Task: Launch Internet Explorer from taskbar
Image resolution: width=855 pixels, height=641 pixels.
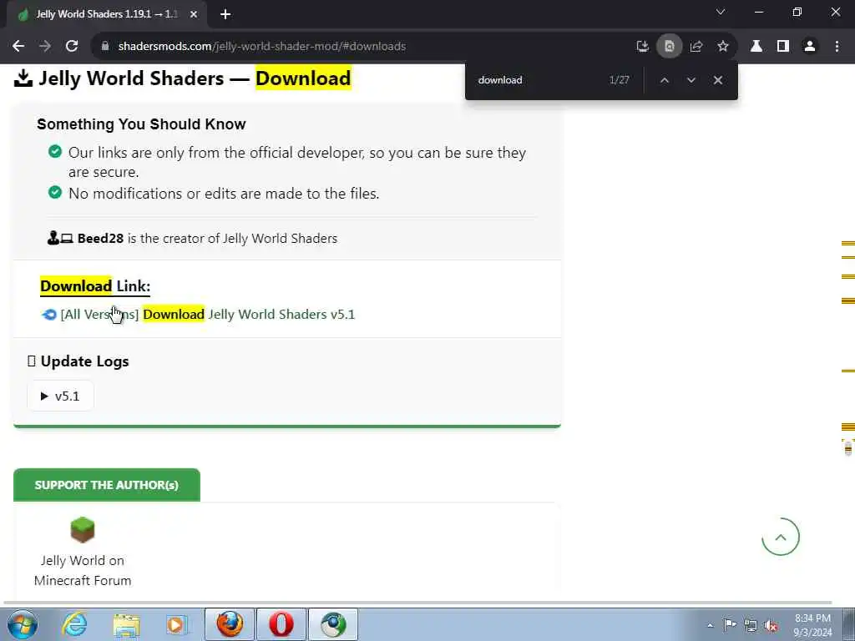Action: pos(74,624)
